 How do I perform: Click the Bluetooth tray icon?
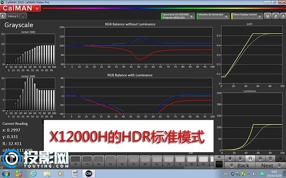[233, 174]
